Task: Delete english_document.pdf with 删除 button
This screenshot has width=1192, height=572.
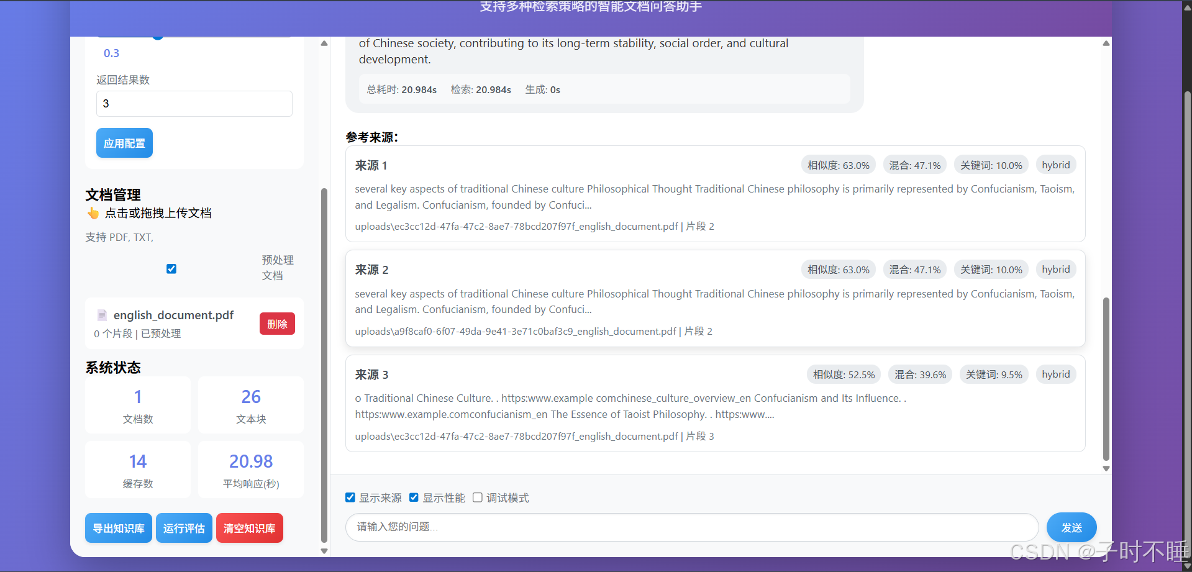Action: [x=277, y=324]
